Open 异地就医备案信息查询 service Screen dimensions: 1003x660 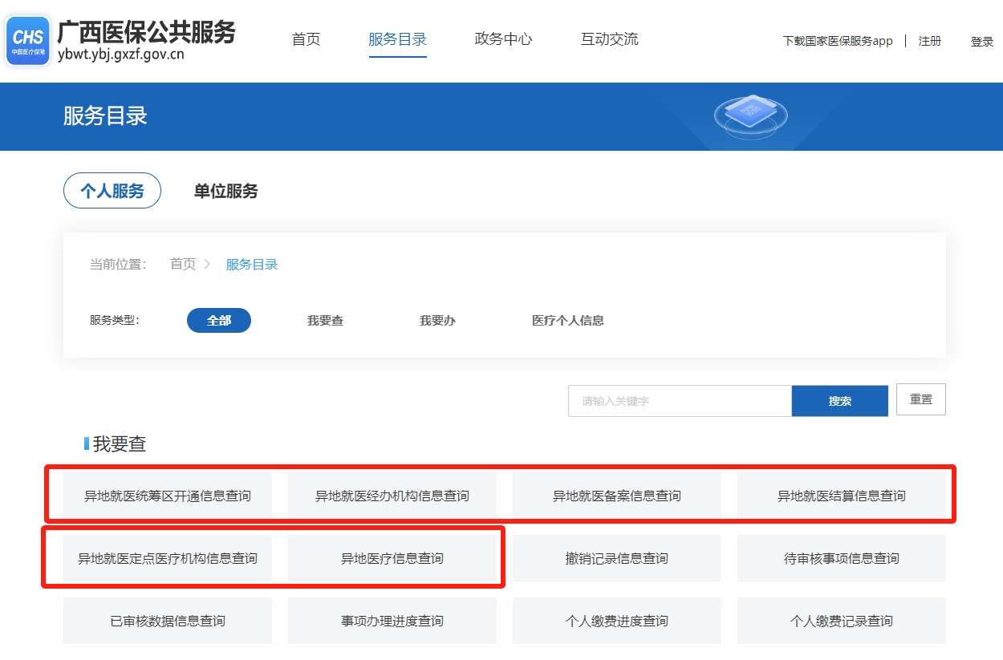pos(616,496)
